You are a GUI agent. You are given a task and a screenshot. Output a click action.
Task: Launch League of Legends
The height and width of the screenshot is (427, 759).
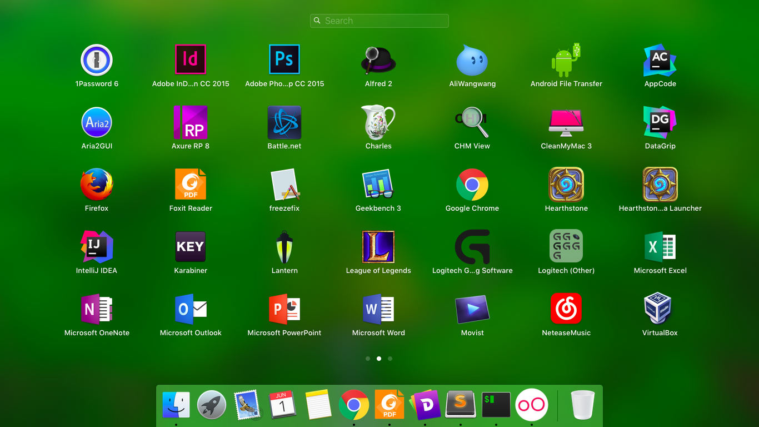point(378,247)
